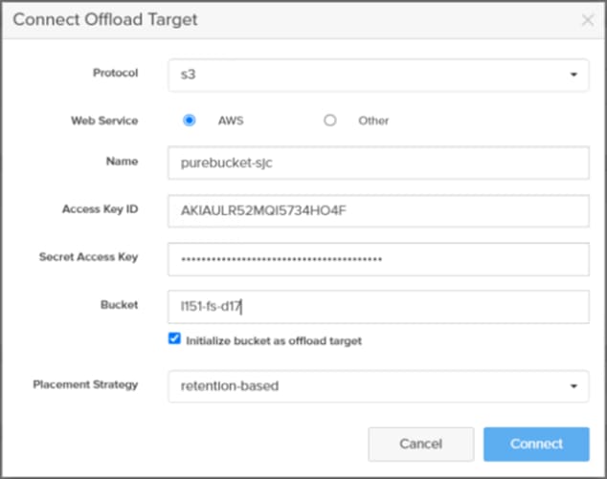607x479 pixels.
Task: Click the Secret Access Key label
Action: click(88, 257)
